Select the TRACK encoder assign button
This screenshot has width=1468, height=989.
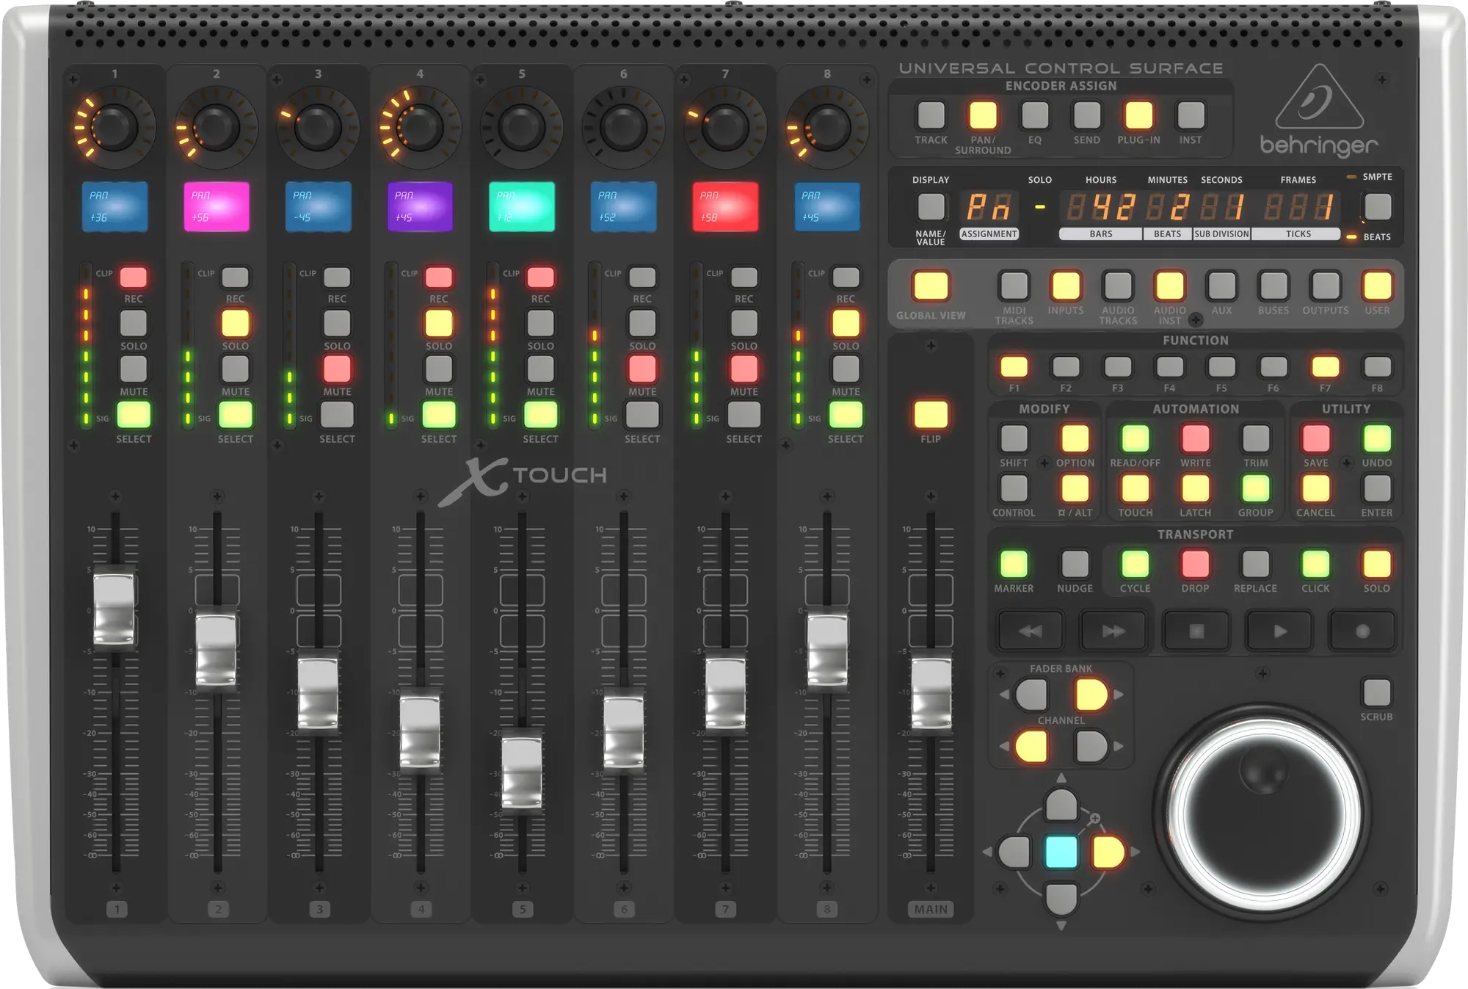coord(931,115)
